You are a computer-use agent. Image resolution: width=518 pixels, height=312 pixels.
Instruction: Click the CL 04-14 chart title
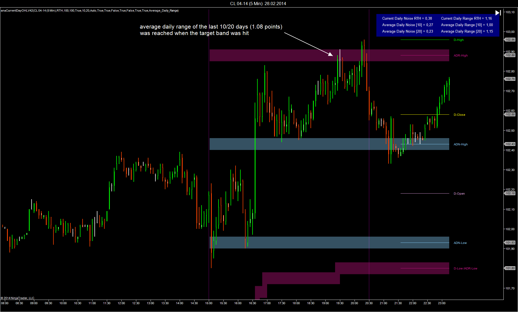pyautogui.click(x=258, y=3)
